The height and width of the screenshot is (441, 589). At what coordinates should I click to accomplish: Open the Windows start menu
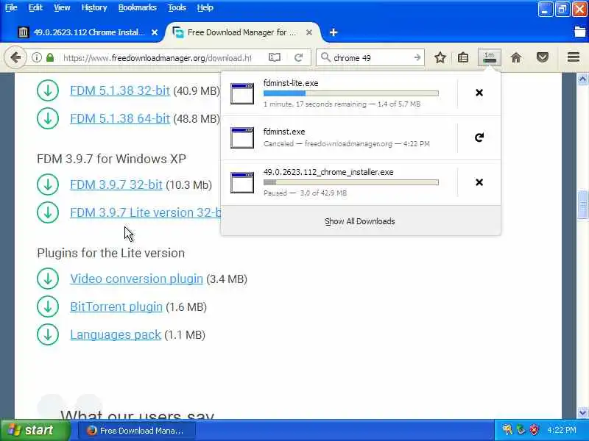tap(35, 430)
